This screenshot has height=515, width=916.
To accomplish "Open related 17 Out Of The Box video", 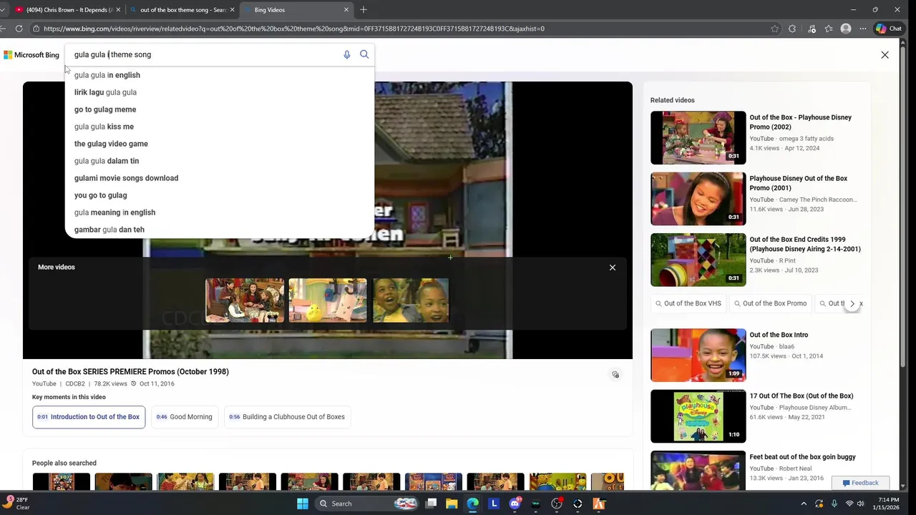I will pos(801,396).
